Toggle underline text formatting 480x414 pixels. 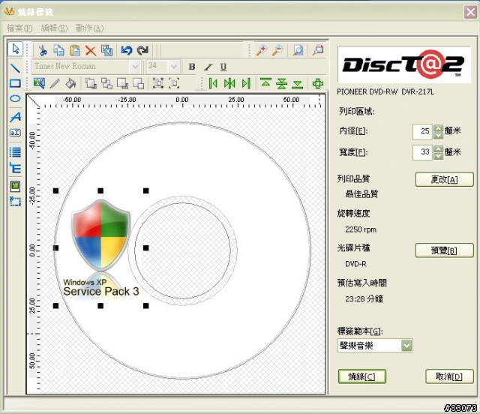click(x=223, y=67)
